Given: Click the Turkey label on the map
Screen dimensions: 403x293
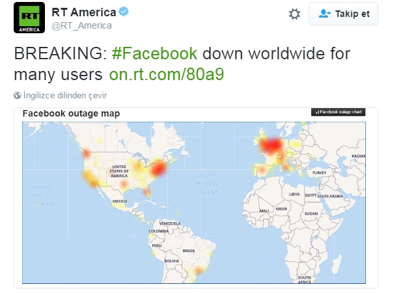Looking at the screenshot, I should [319, 173].
